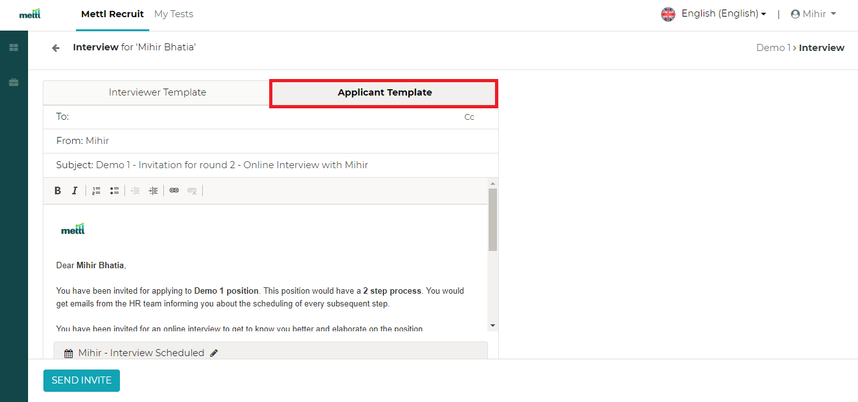Open the briefcase icon in sidebar
This screenshot has width=858, height=402.
coord(13,82)
